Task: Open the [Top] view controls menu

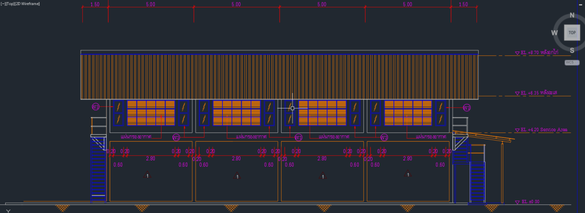Action: click(10, 3)
